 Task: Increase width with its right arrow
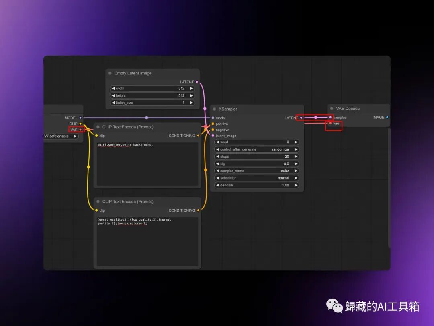[191, 89]
